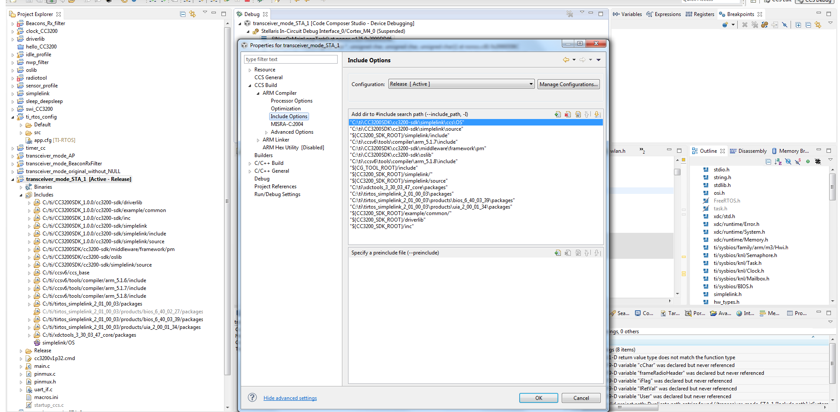Expand the Beacons_Rx_filter project
The width and height of the screenshot is (840, 412).
click(x=13, y=23)
